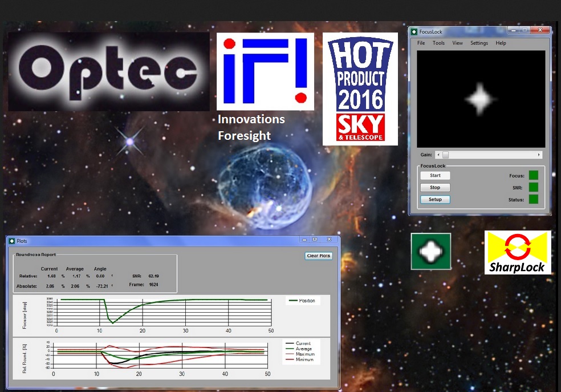This screenshot has height=392, width=561.
Task: Click the FocusLock title bar icon
Action: (x=414, y=31)
